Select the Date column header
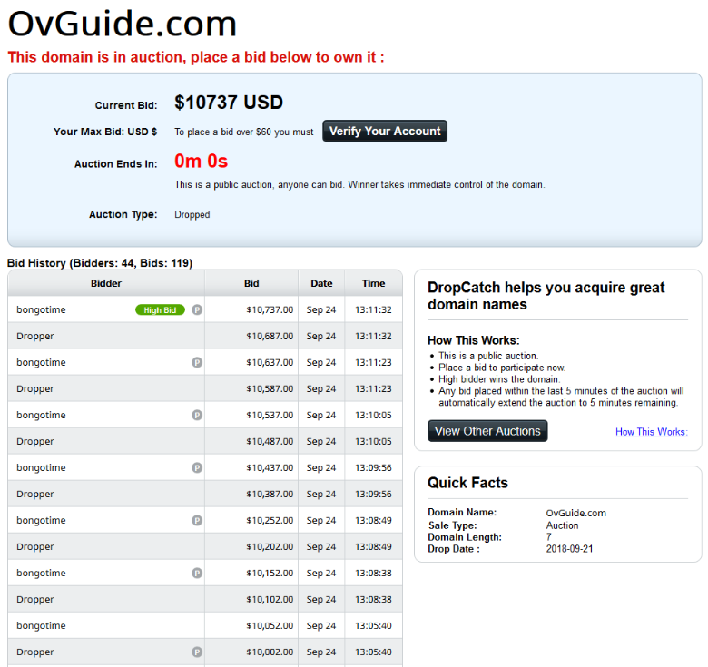This screenshot has width=708, height=667. point(321,283)
